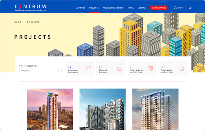Click the Select Project Type label
Viewport: 205px width, 130px height.
[x=29, y=66]
